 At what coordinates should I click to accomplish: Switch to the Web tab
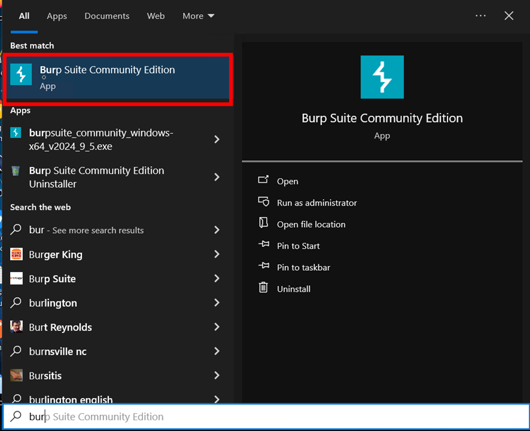156,16
